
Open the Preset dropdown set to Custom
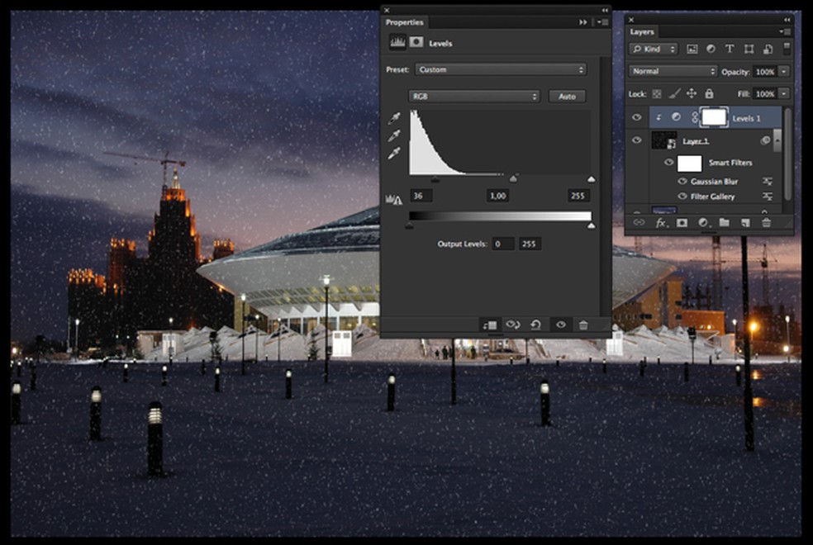pyautogui.click(x=501, y=70)
